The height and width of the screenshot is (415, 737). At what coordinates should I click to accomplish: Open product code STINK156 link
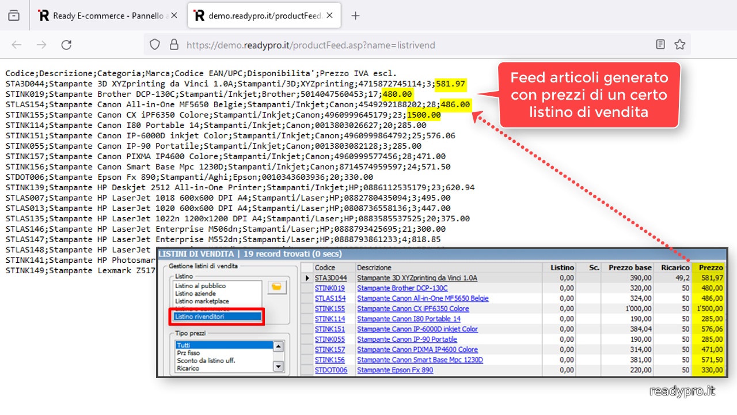330,360
